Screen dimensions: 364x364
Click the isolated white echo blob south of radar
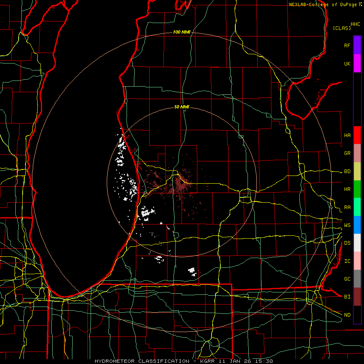192,271
